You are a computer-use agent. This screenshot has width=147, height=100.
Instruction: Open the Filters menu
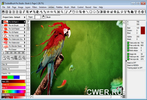(35, 7)
